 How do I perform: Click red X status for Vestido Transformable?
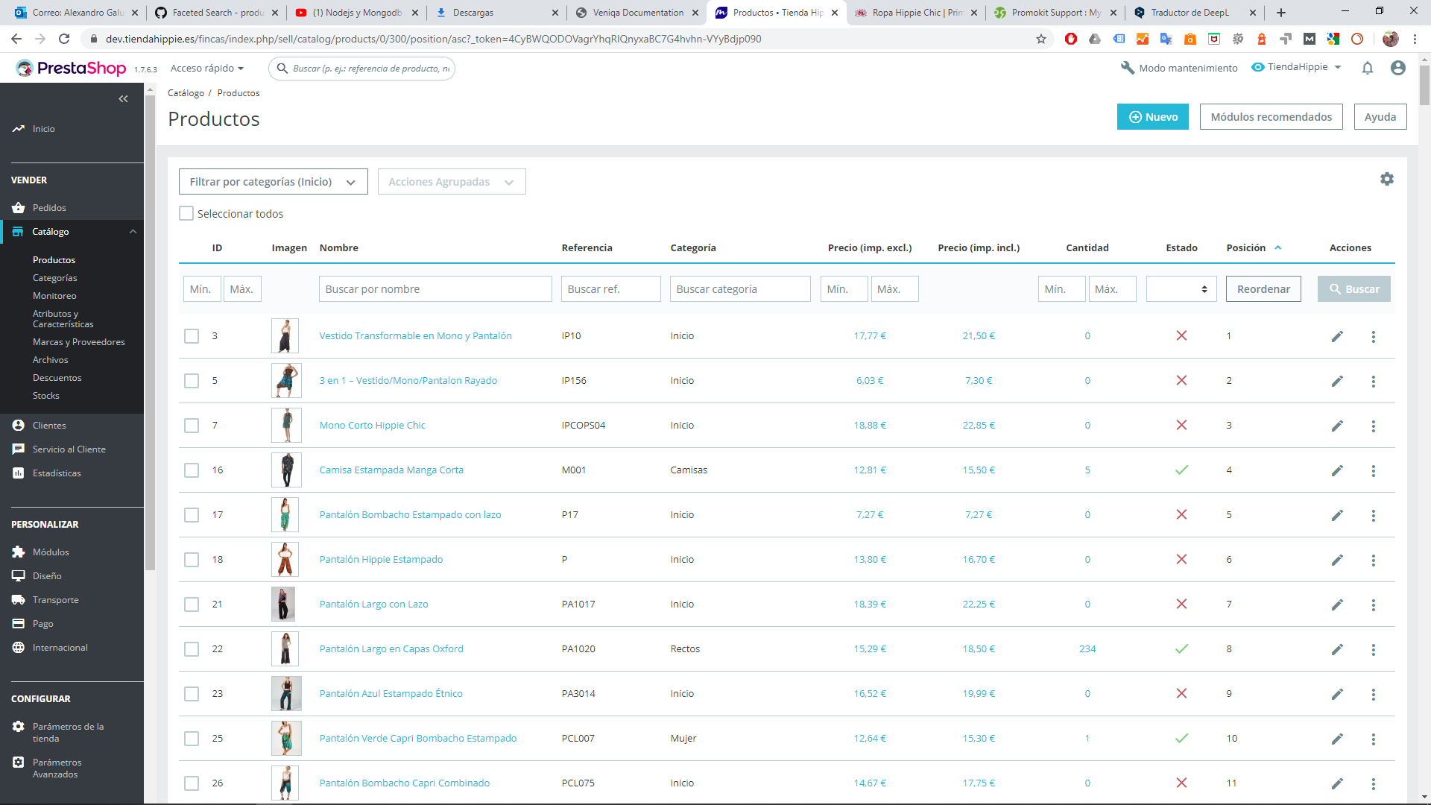tap(1181, 335)
